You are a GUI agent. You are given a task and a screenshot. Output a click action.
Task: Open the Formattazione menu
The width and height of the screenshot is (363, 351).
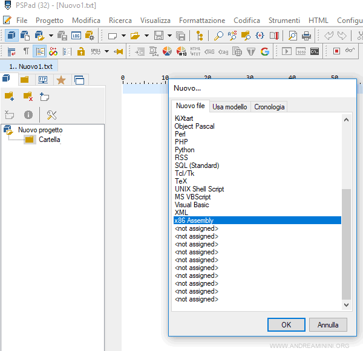(x=201, y=20)
